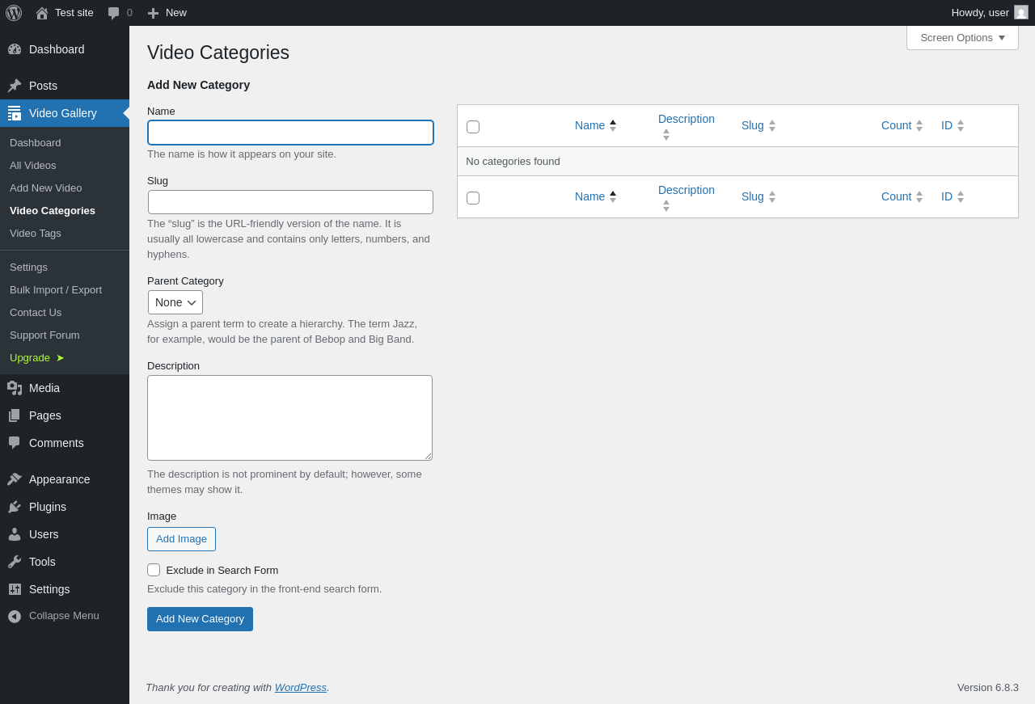Open the Video Tags submenu item
Screen dimensions: 1035x704
(36, 233)
